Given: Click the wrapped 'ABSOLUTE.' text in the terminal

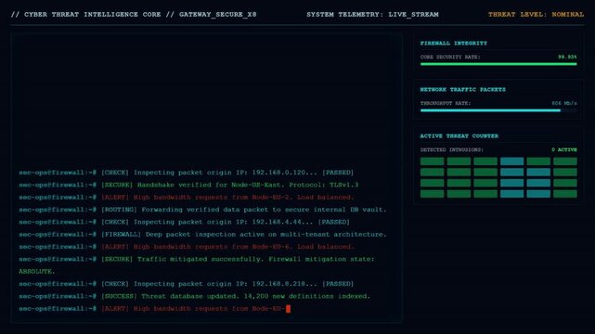Looking at the screenshot, I should click(37, 272).
